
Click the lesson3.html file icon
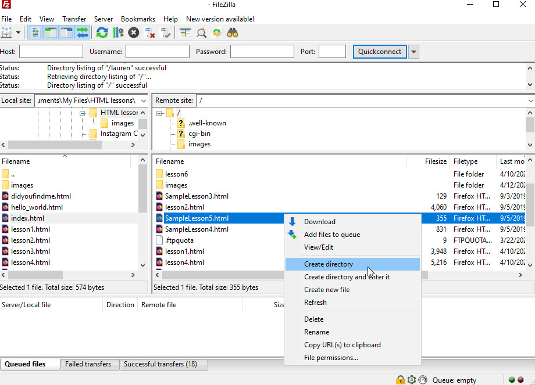point(5,251)
